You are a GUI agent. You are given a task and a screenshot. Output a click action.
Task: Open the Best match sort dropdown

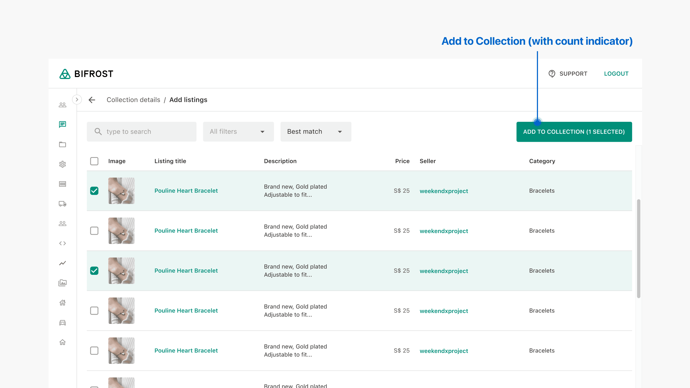point(316,131)
